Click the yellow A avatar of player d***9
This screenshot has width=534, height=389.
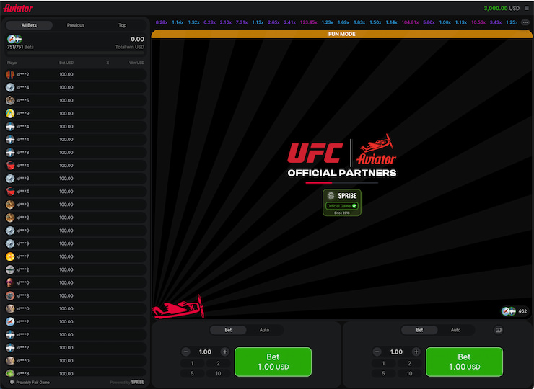(10, 113)
